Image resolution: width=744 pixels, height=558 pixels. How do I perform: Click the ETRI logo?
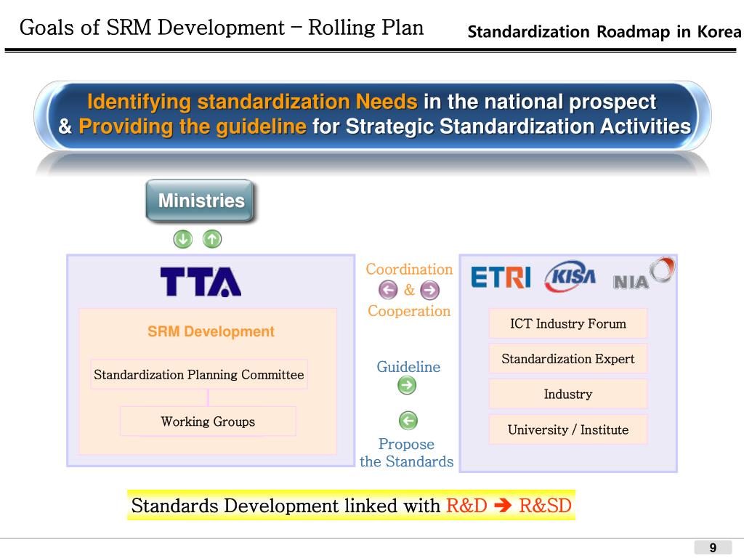(501, 278)
